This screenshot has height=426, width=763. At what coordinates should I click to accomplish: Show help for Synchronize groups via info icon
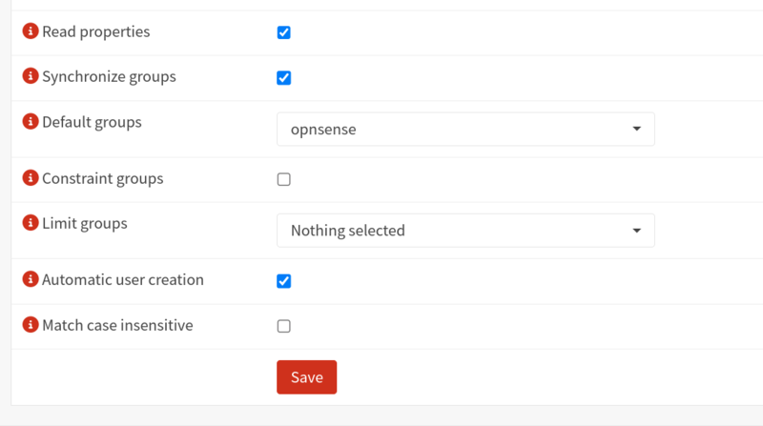tap(31, 77)
